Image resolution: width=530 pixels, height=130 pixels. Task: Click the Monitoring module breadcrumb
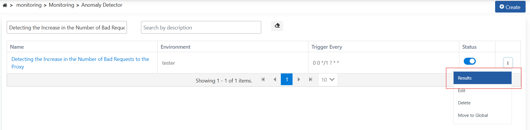point(61,5)
